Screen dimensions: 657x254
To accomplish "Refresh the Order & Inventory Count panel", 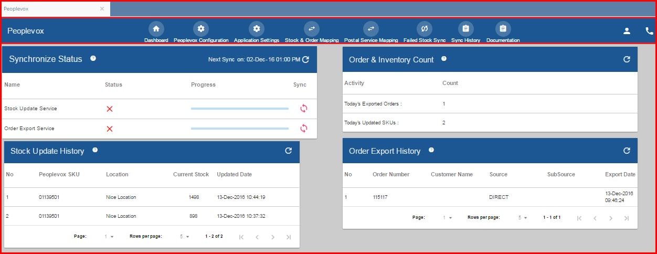I will tap(627, 60).
